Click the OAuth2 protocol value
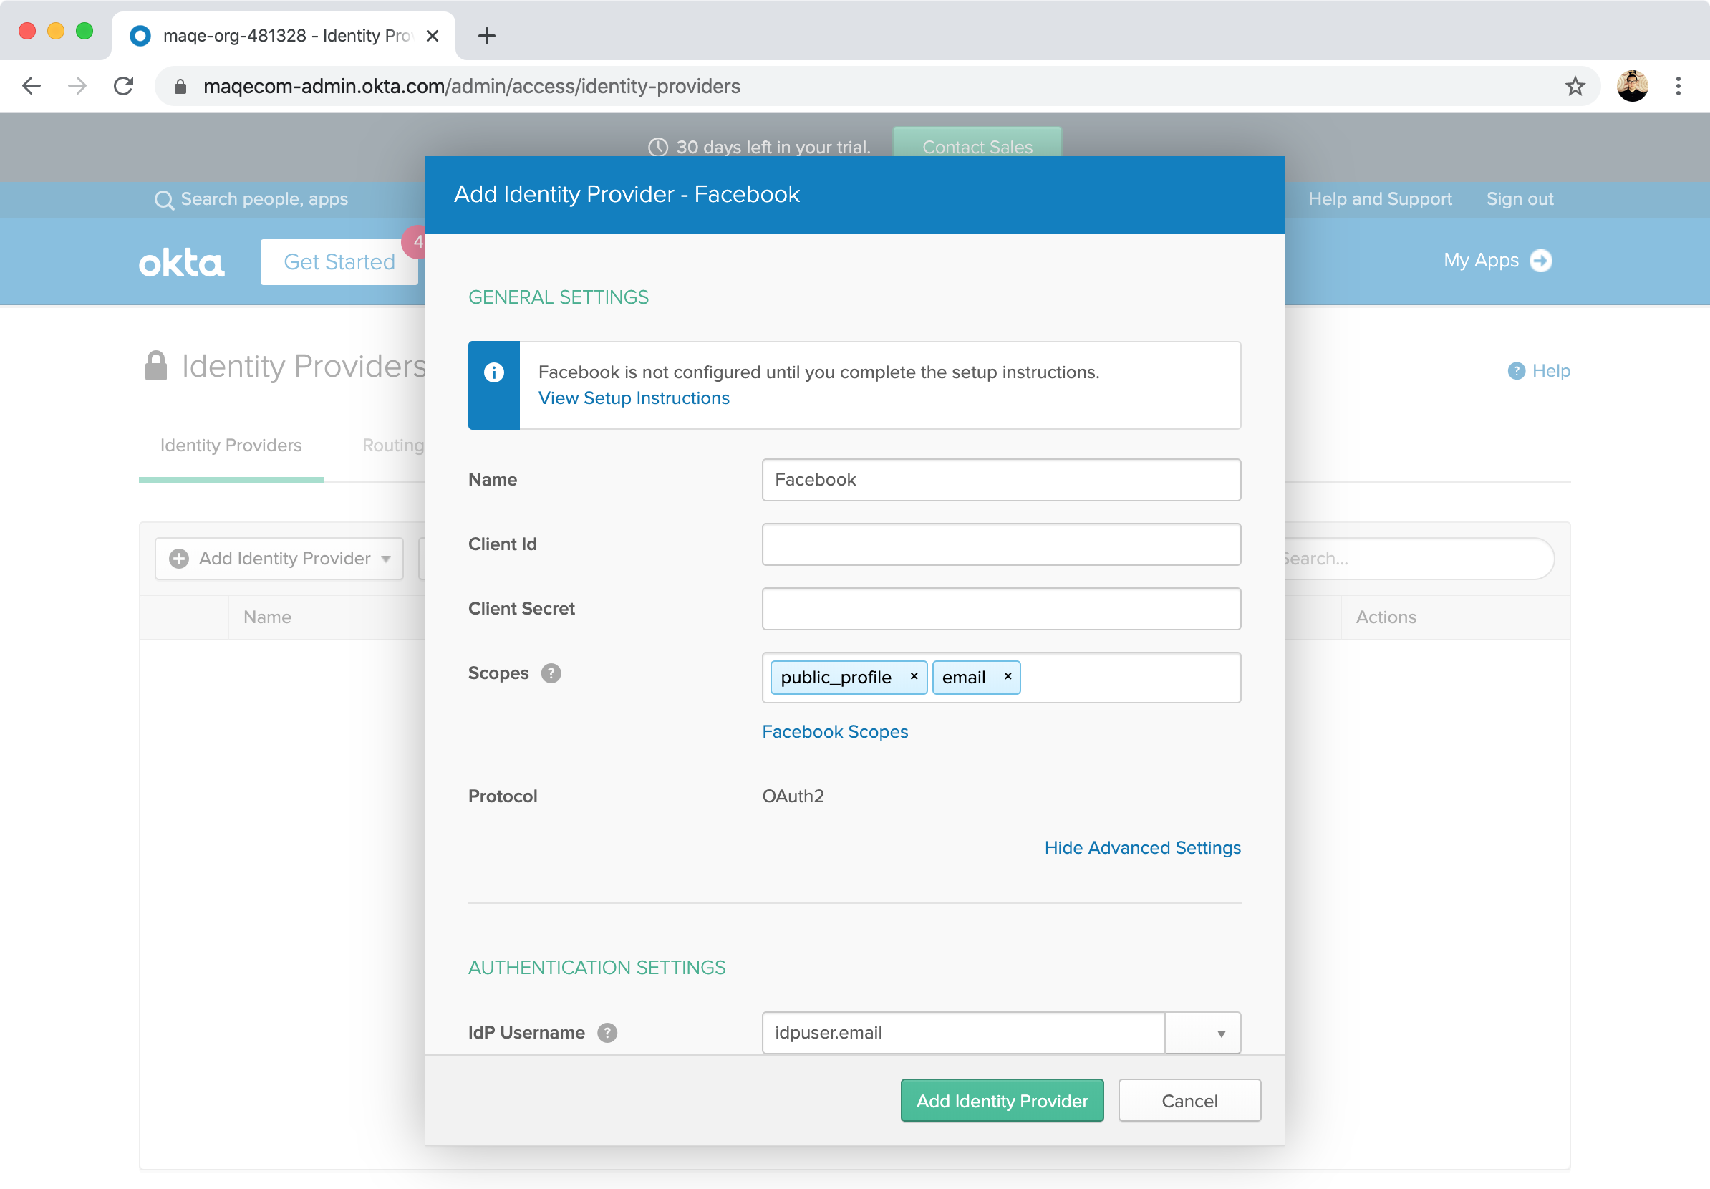Image resolution: width=1710 pixels, height=1189 pixels. (793, 796)
